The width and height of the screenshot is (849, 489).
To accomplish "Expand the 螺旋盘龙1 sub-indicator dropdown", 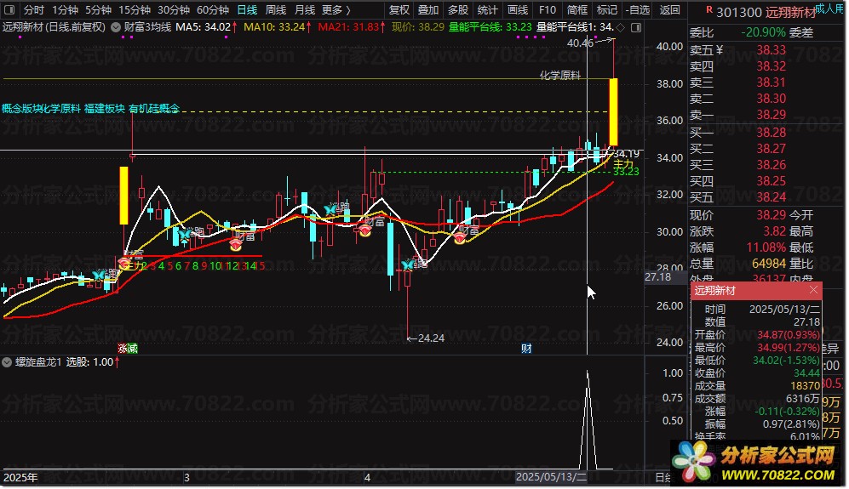I will [x=7, y=362].
